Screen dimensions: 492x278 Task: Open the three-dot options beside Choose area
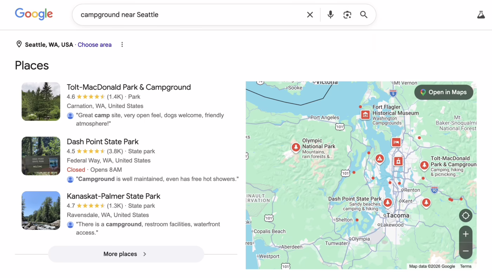pyautogui.click(x=122, y=45)
